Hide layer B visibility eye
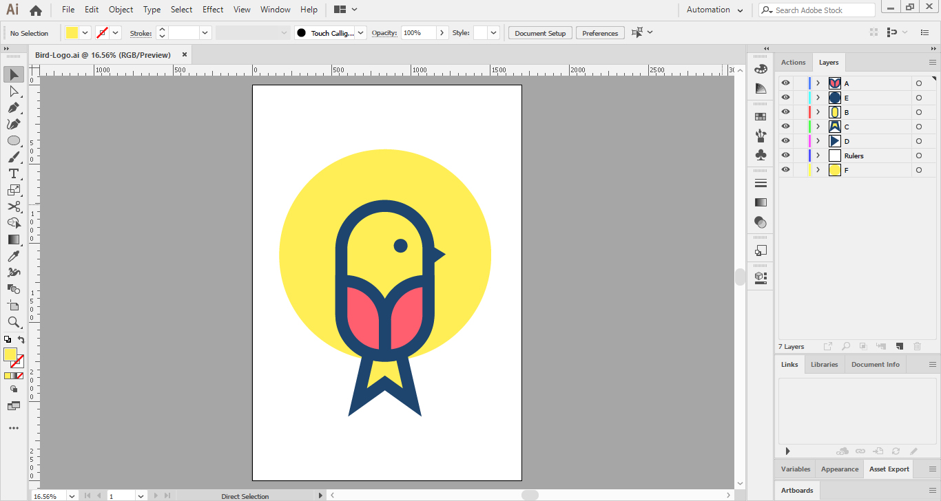 [785, 111]
